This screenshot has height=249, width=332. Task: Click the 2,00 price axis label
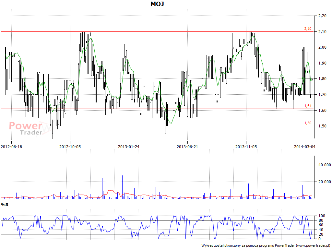[x=322, y=47]
